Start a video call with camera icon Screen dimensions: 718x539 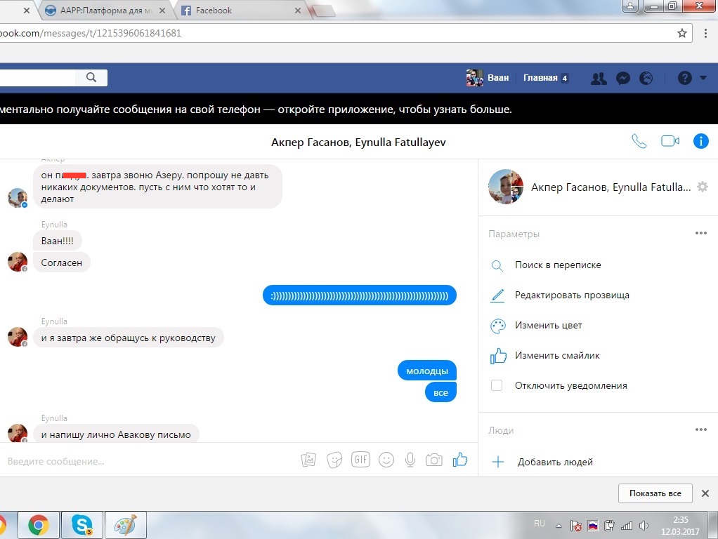pos(670,141)
